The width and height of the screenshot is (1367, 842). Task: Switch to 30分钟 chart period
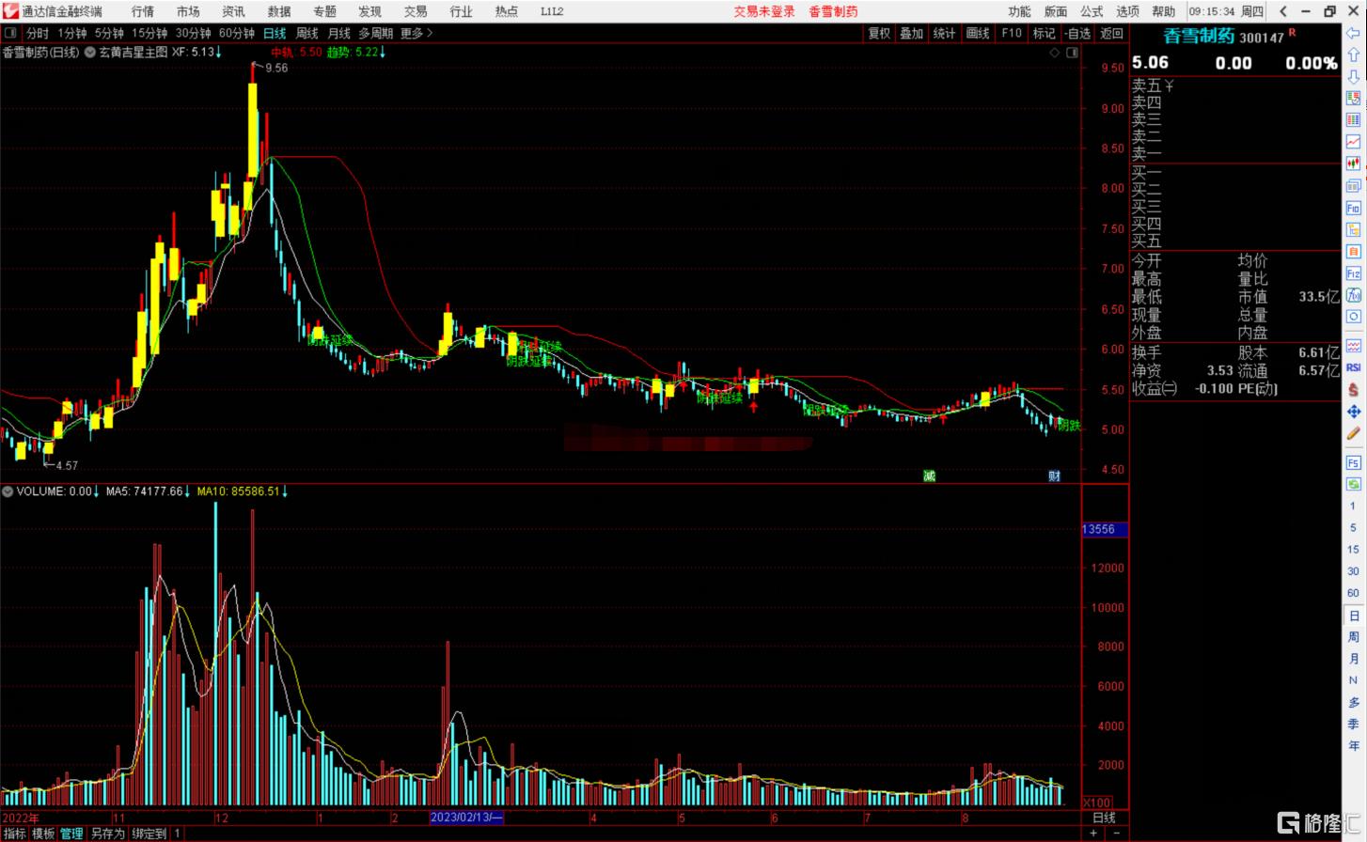(x=194, y=33)
